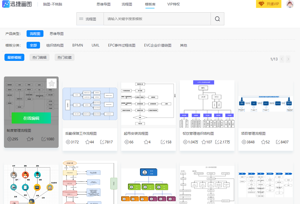Click the 开通VIP button
Viewport: 300px width, 204px height.
pyautogui.click(x=269, y=4)
